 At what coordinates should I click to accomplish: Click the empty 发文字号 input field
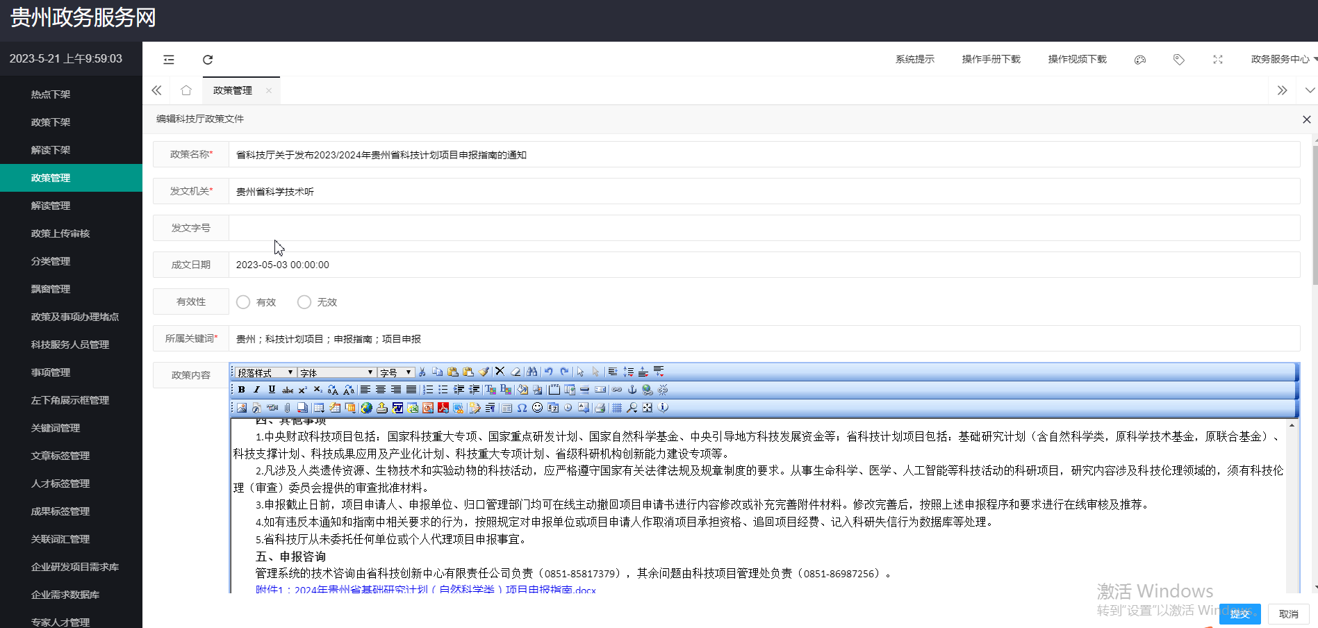click(764, 228)
